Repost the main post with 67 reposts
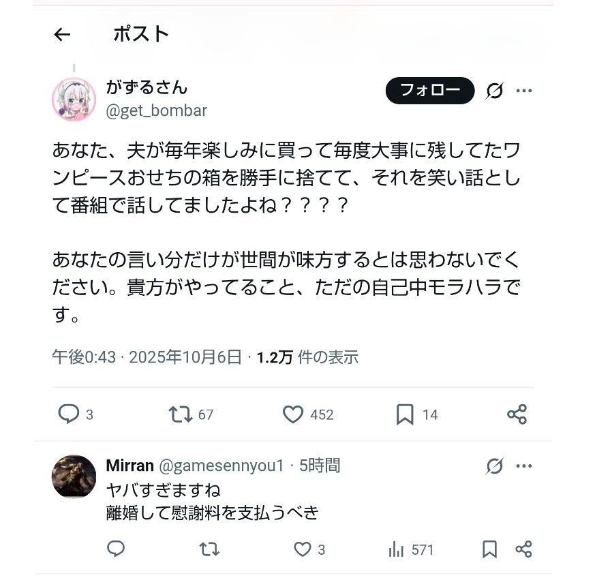 pyautogui.click(x=181, y=414)
